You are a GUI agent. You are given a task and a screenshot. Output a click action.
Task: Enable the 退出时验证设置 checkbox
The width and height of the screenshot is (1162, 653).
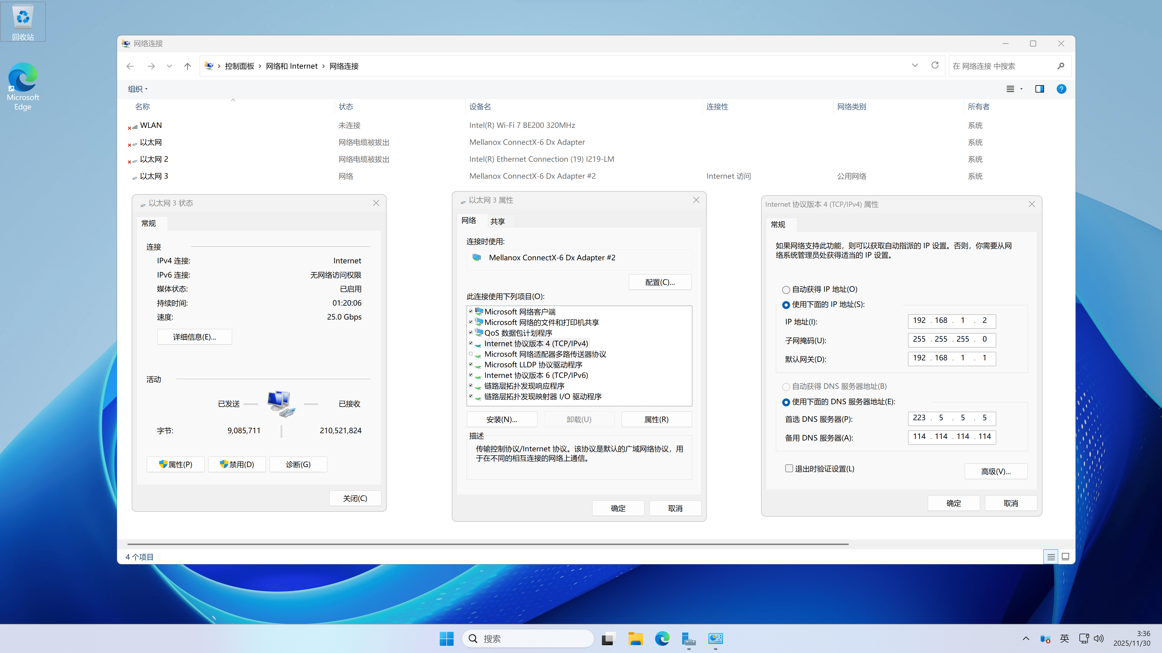click(x=789, y=469)
